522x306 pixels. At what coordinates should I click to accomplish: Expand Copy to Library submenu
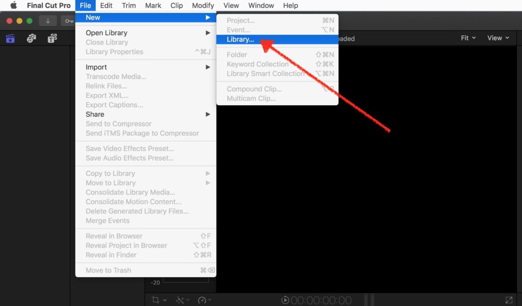146,173
